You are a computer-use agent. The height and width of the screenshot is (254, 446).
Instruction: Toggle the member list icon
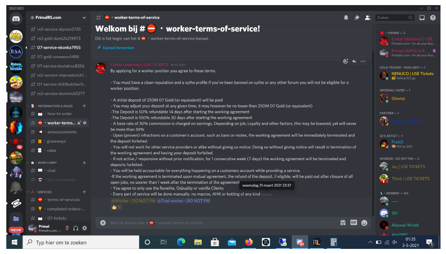(367, 18)
